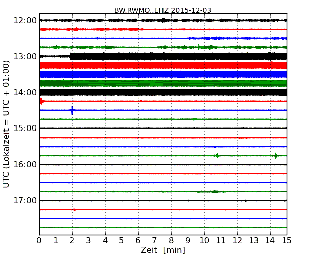Click x-axis tick label 0
The image size is (326, 261).
tap(39, 241)
